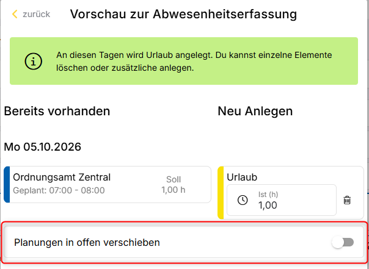Click the Urlaub card title
This screenshot has width=369, height=269.
point(242,177)
